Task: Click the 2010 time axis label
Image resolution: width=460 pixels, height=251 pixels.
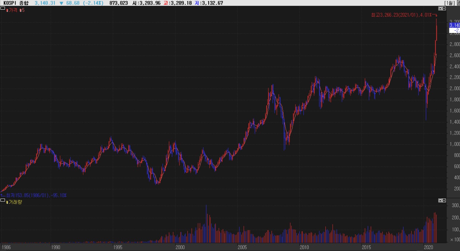Action: click(304, 247)
